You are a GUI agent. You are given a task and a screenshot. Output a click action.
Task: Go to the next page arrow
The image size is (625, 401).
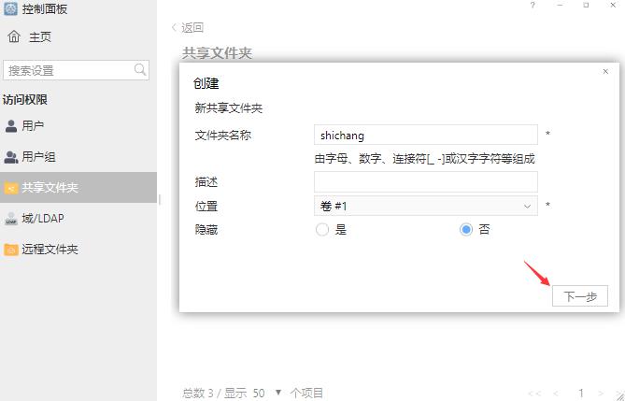pyautogui.click(x=603, y=394)
